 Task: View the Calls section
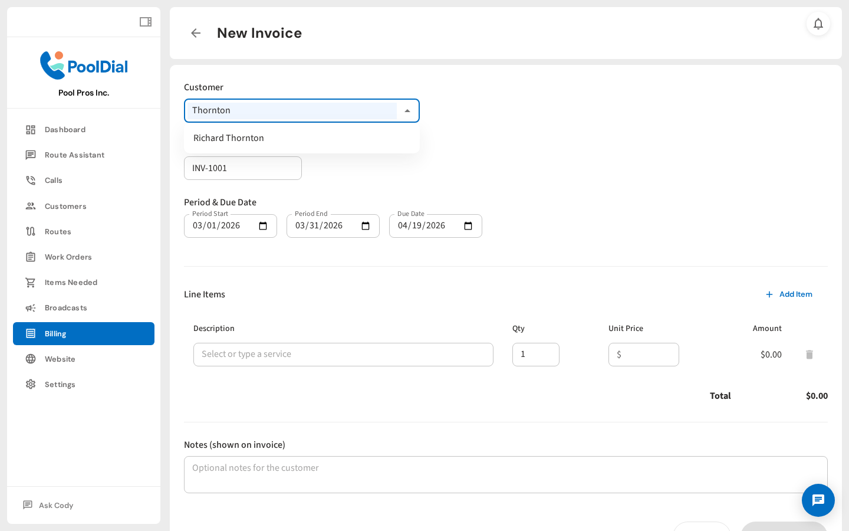pyautogui.click(x=52, y=180)
